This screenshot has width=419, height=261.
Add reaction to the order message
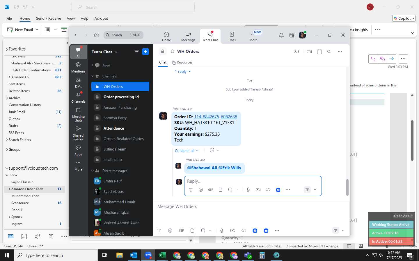coord(212,150)
